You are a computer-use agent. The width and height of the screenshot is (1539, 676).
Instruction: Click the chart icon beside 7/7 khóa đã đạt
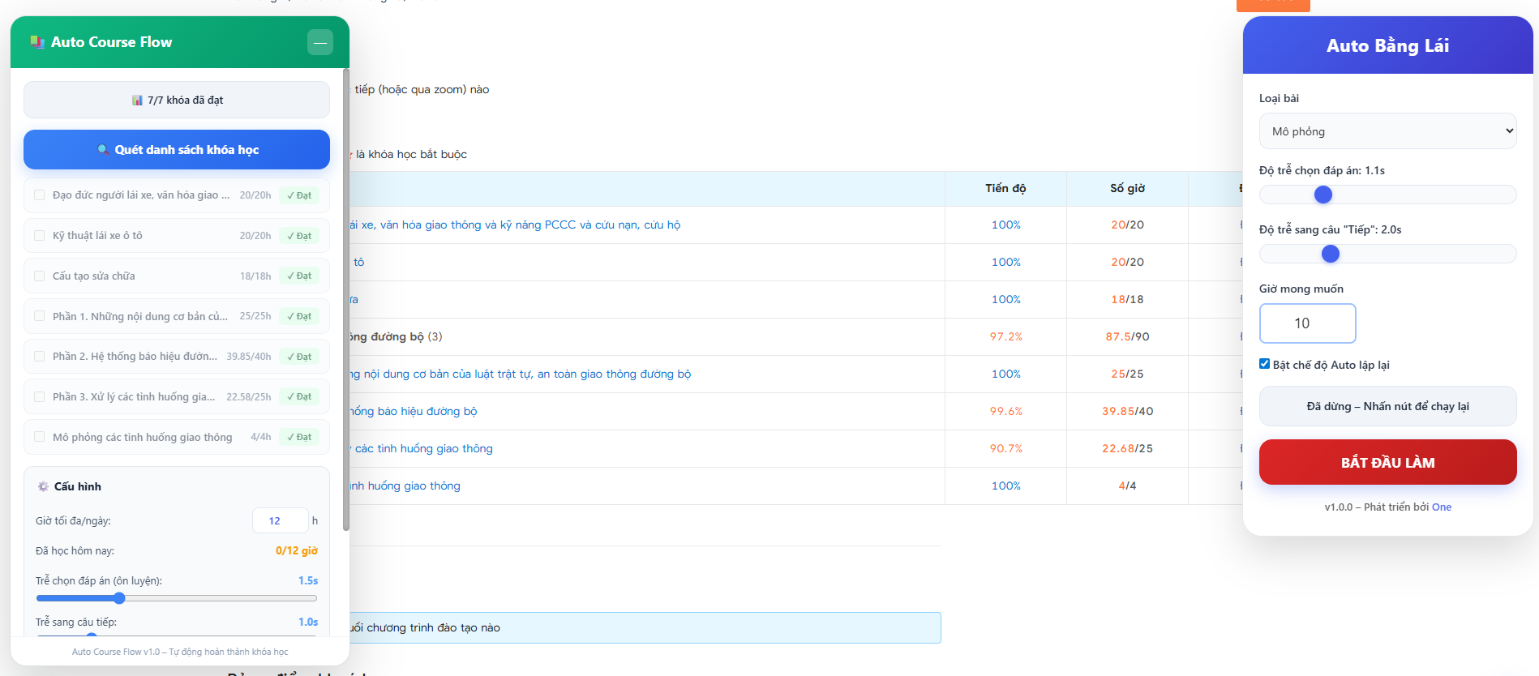(137, 101)
